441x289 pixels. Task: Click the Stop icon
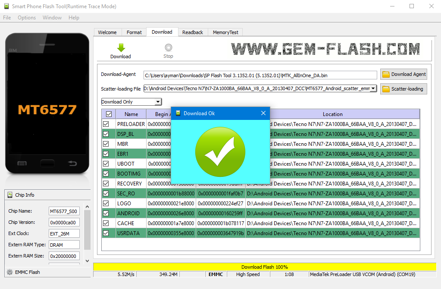[168, 47]
